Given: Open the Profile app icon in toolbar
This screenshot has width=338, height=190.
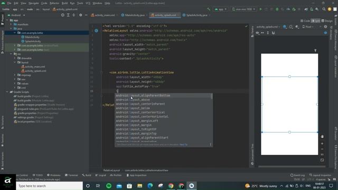Looking at the screenshot, I should 288,9.
